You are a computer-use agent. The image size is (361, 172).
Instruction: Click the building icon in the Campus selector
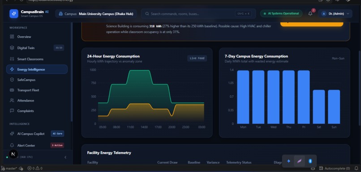tap(60, 14)
